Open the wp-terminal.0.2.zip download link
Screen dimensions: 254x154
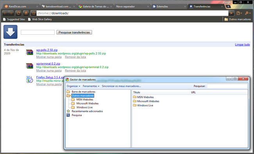[x=48, y=64]
